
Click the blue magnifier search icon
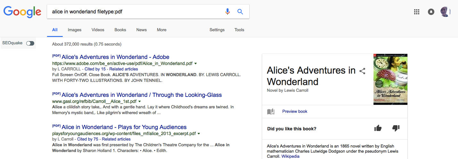coord(240,12)
